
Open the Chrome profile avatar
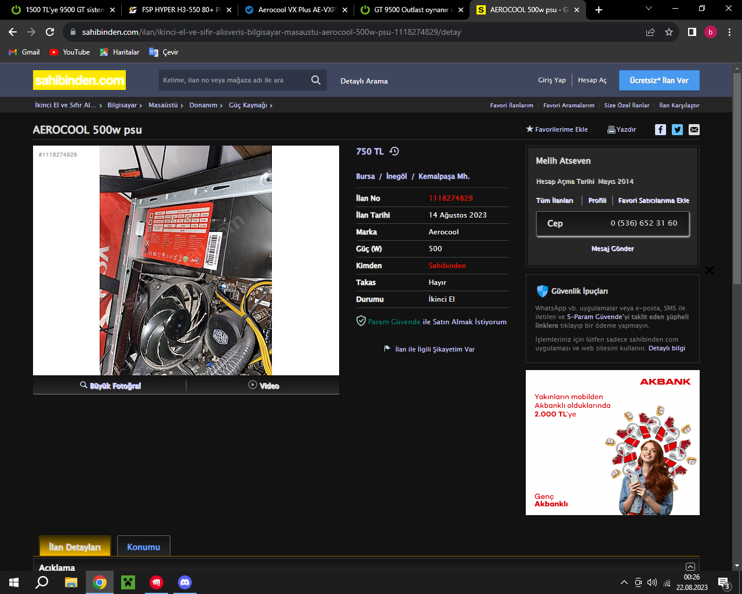[x=711, y=32]
